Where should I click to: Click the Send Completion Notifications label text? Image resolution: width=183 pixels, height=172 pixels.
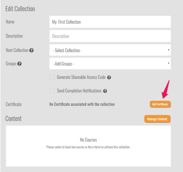(79, 91)
